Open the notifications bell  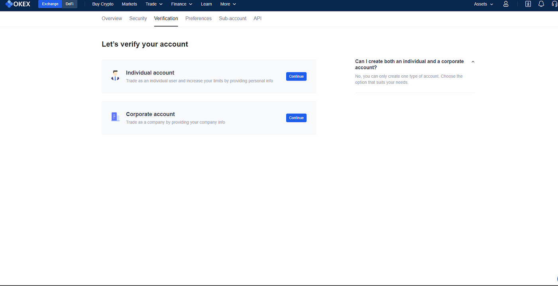tap(541, 4)
